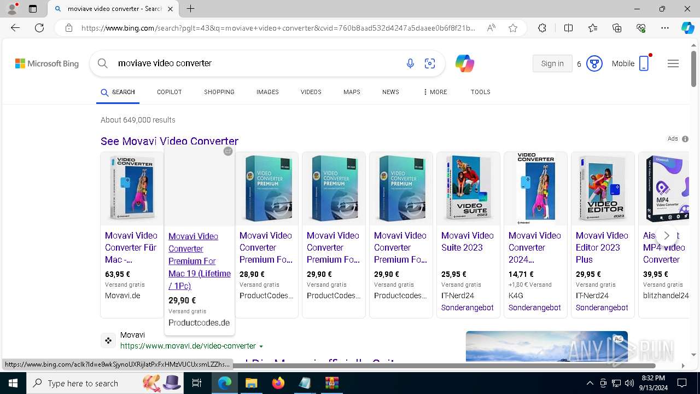Show hidden tray icons chevron

tap(590, 383)
